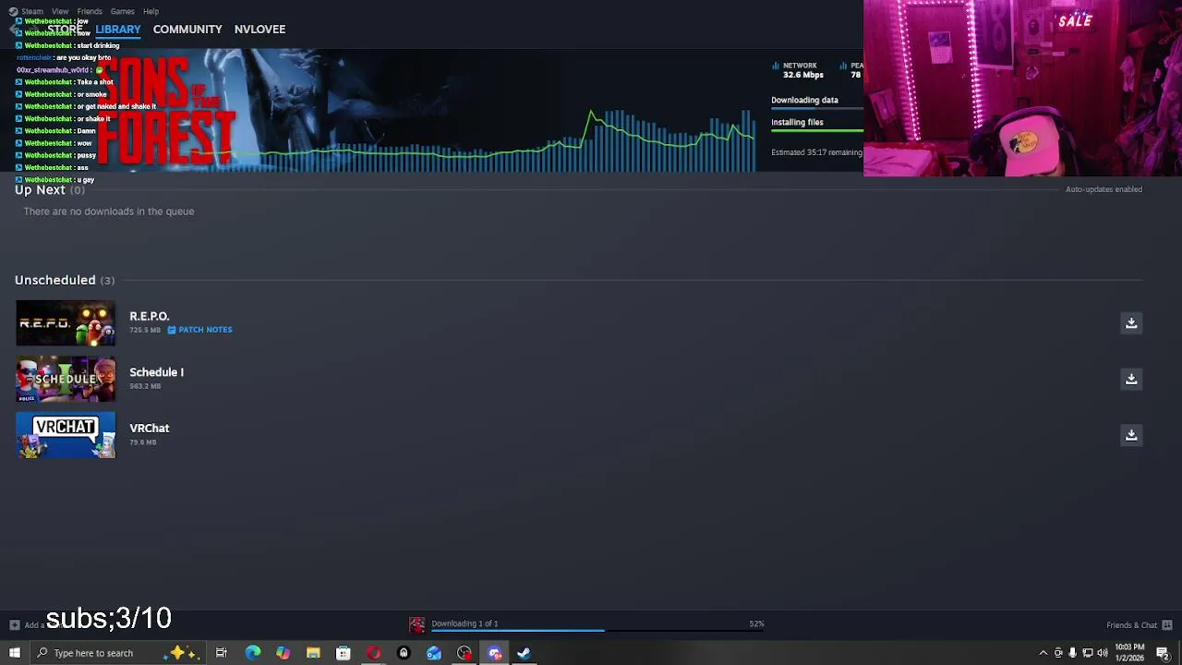Select the R.E.P.O. title text
Image resolution: width=1182 pixels, height=665 pixels.
coord(150,316)
